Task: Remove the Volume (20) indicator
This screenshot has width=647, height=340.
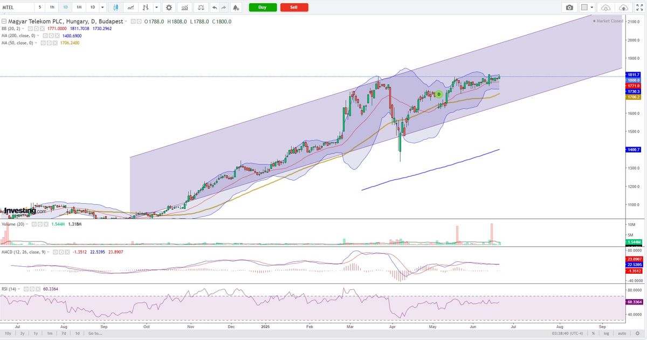Action: coord(46,224)
